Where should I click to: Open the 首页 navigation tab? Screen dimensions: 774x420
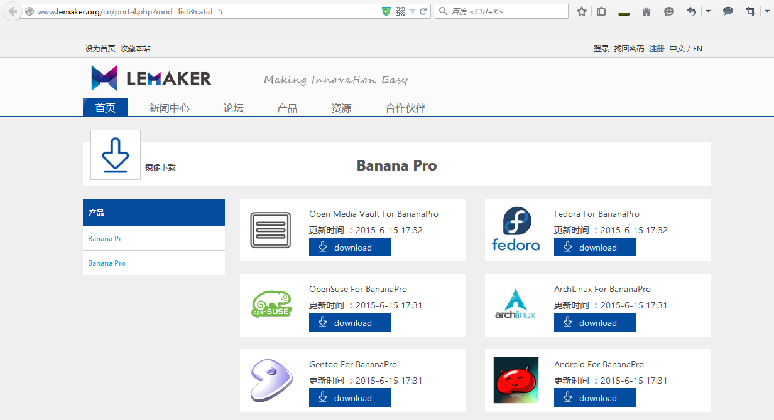point(106,108)
